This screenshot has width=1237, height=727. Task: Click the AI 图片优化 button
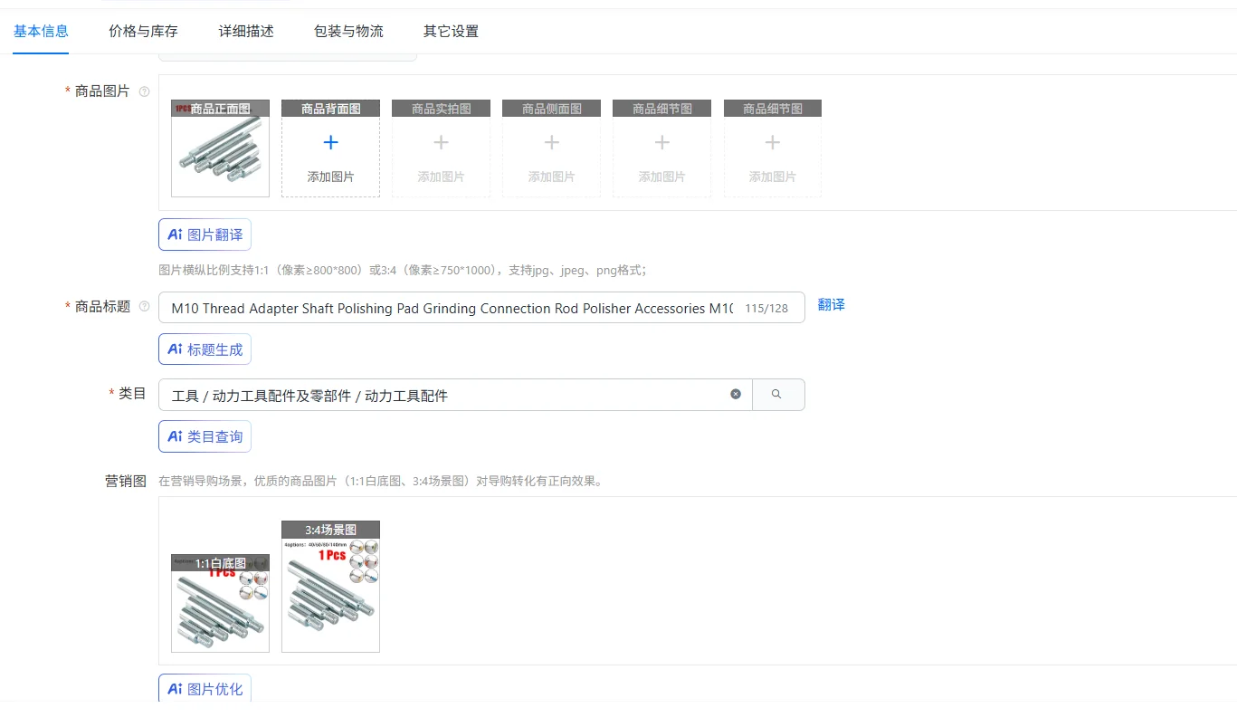(205, 689)
